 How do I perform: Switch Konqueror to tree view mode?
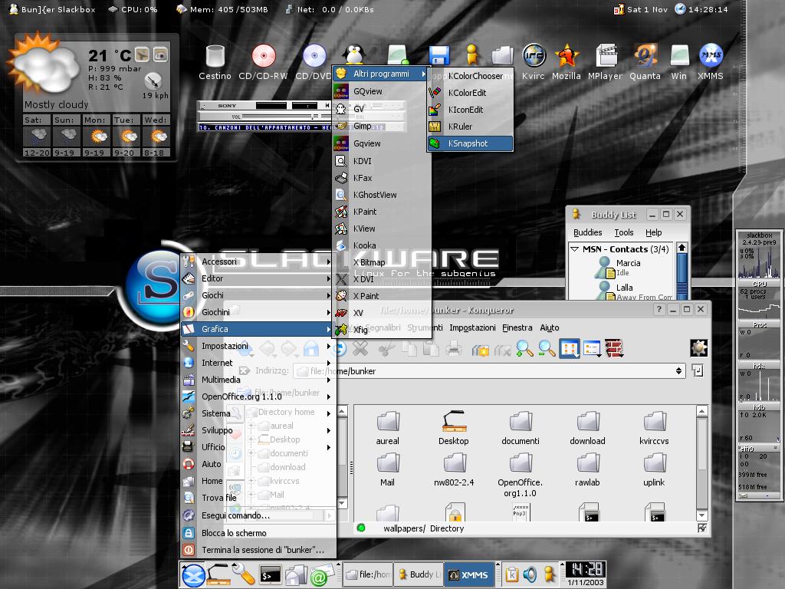(x=593, y=349)
